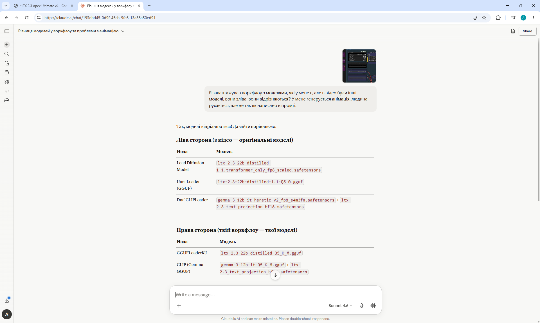Viewport: 540px width, 323px height.
Task: Click the Q5_0.gguf model name code
Action: (260, 182)
